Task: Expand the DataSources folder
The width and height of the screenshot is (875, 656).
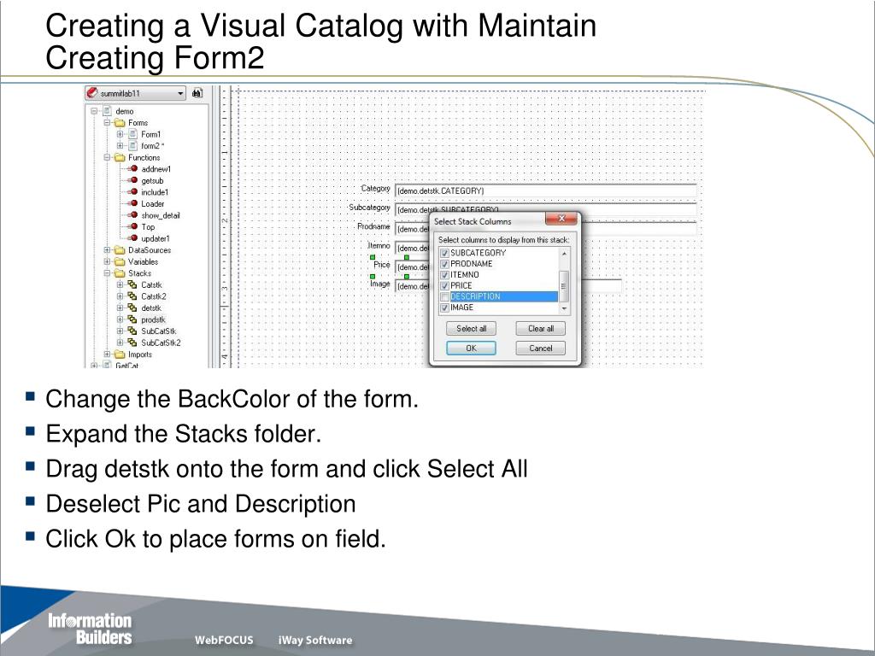Action: pos(107,250)
